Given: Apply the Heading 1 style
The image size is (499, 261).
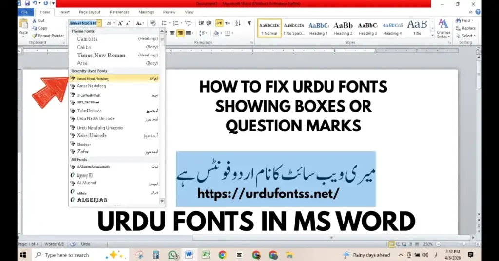Looking at the screenshot, I should click(x=318, y=28).
